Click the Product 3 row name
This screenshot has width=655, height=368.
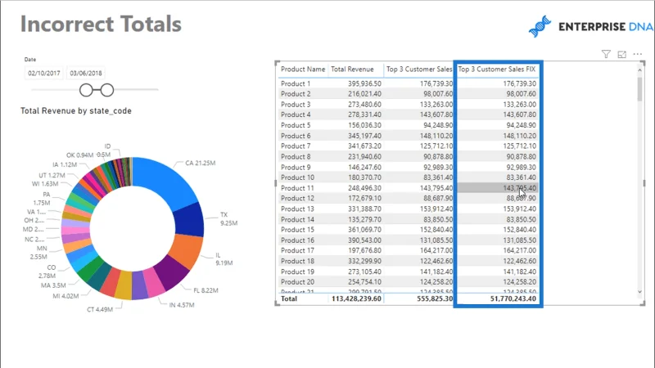click(x=296, y=105)
